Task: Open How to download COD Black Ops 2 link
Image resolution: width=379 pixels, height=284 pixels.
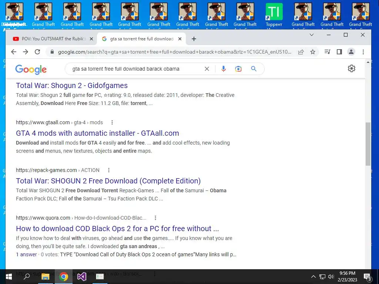Action: (x=117, y=229)
